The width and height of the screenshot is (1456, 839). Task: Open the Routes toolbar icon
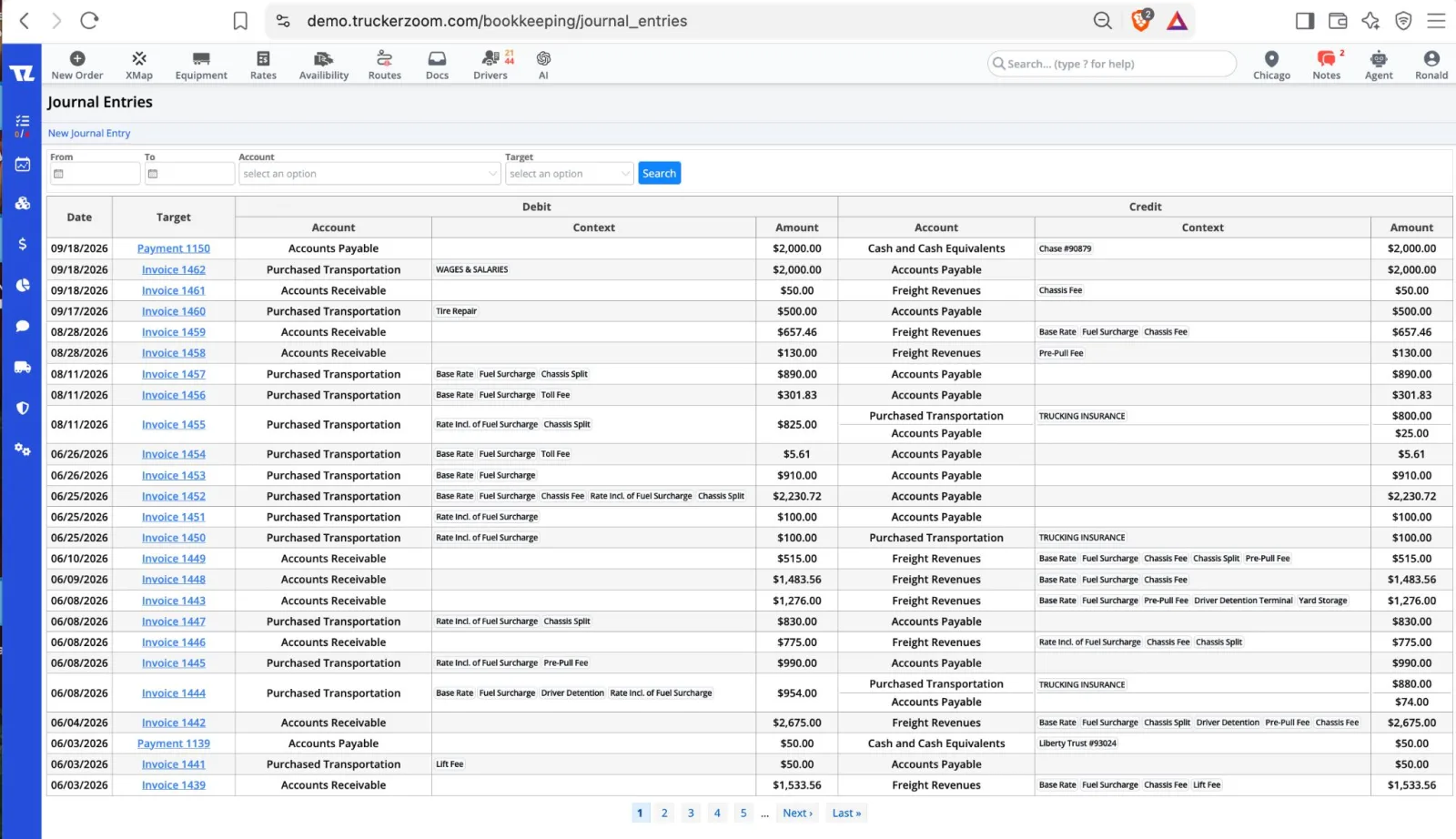point(384,65)
